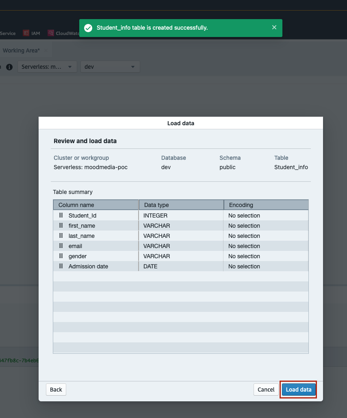Screen dimensions: 347x418
Task: Click the Serverless: moodmedia-poc workgroup value
Action: coord(91,167)
